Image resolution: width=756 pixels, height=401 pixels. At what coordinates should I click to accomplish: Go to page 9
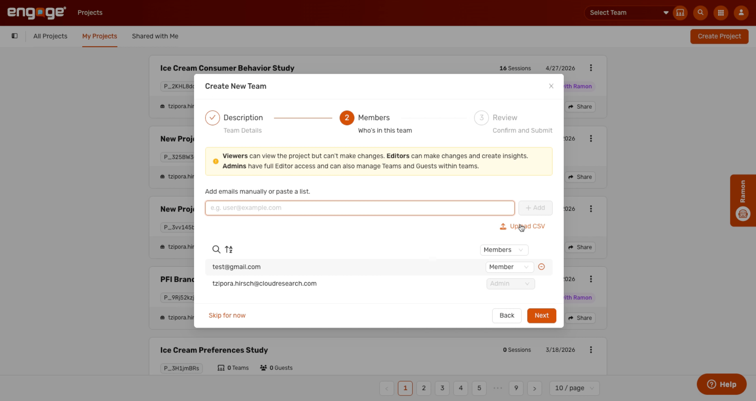516,388
